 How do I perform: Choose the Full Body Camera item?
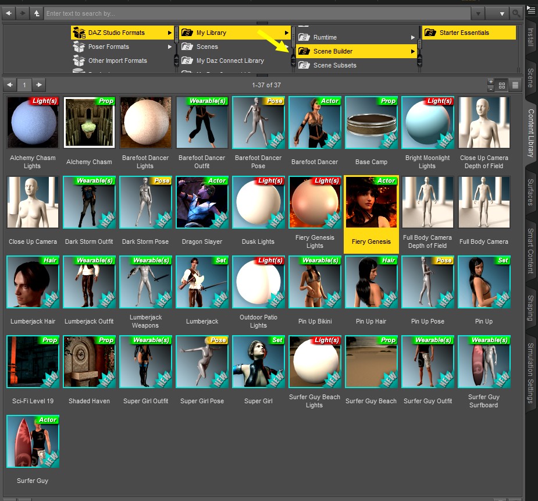[x=484, y=202]
